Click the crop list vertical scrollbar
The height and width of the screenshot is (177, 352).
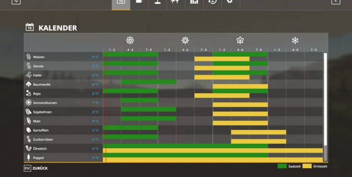(x=325, y=107)
